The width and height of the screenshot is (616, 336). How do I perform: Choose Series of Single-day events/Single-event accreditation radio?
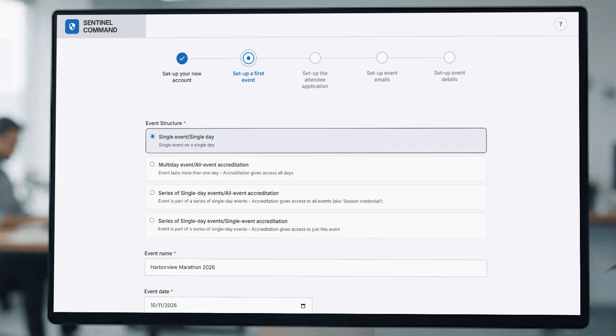[152, 220]
